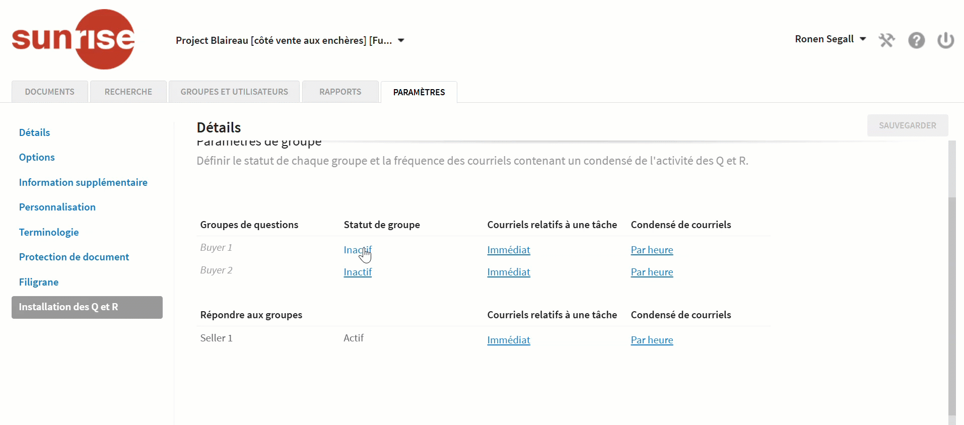The image size is (964, 425).
Task: Click the vertical scrollbar thumb
Action: [951, 306]
